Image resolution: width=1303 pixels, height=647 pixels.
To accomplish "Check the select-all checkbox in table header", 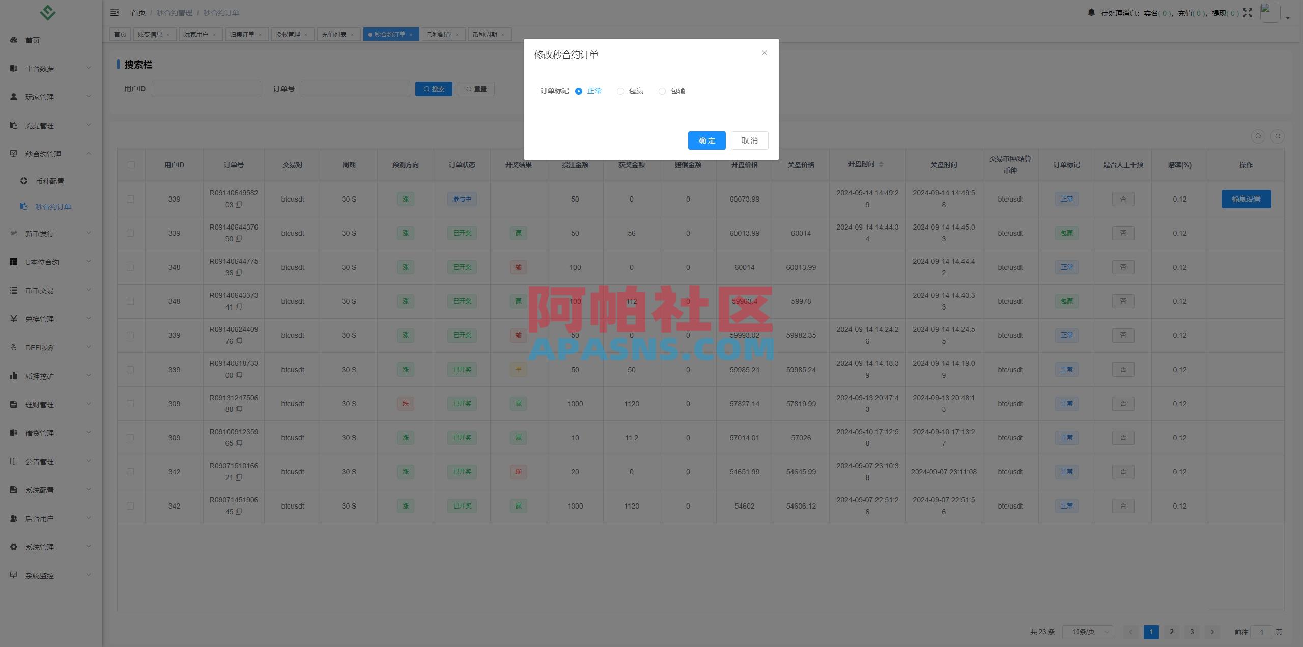I will click(x=131, y=164).
